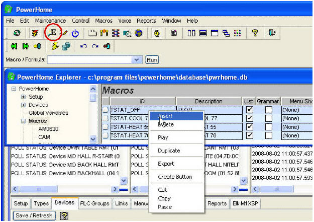Click the help icon beside Save / Refresh

pos(64,216)
